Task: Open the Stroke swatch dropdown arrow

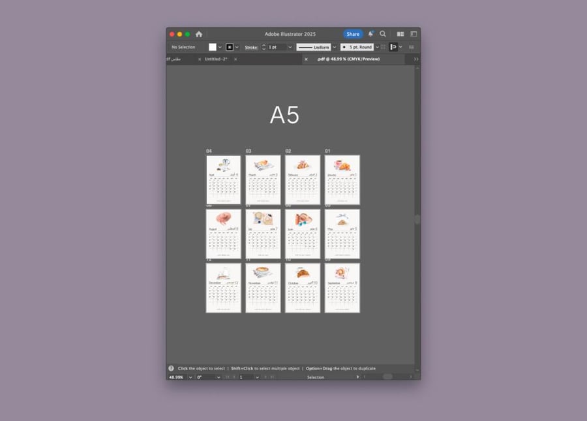Action: click(237, 47)
